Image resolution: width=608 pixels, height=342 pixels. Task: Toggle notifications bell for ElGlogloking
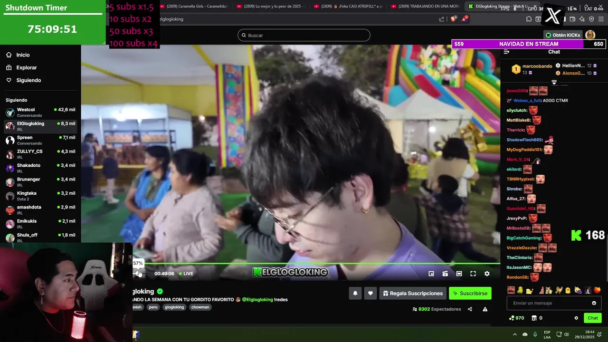tap(355, 294)
